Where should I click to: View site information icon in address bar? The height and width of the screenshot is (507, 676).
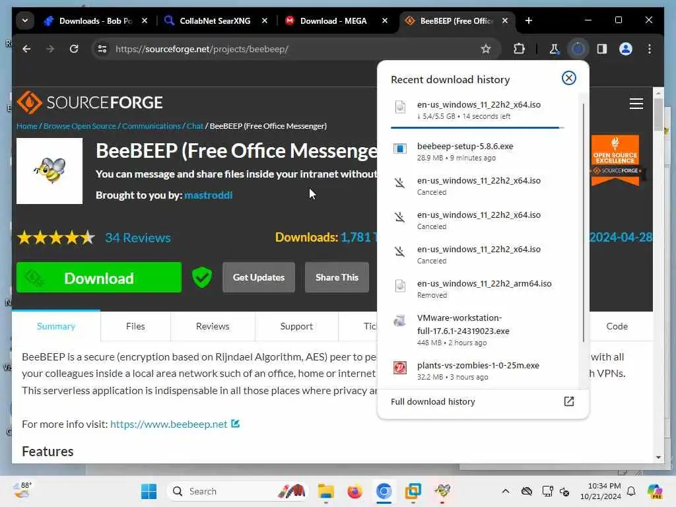pyautogui.click(x=102, y=49)
